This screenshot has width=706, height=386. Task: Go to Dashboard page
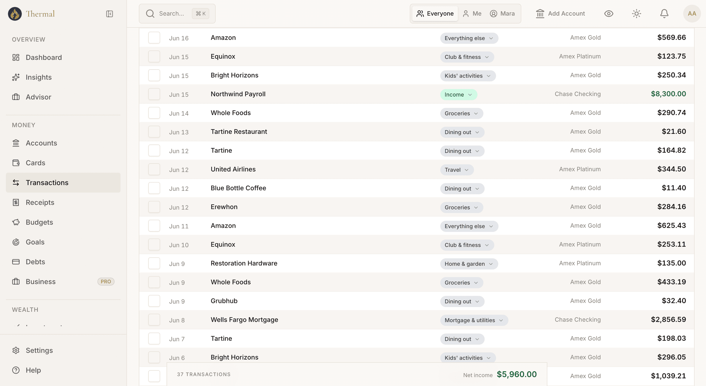tap(63, 57)
